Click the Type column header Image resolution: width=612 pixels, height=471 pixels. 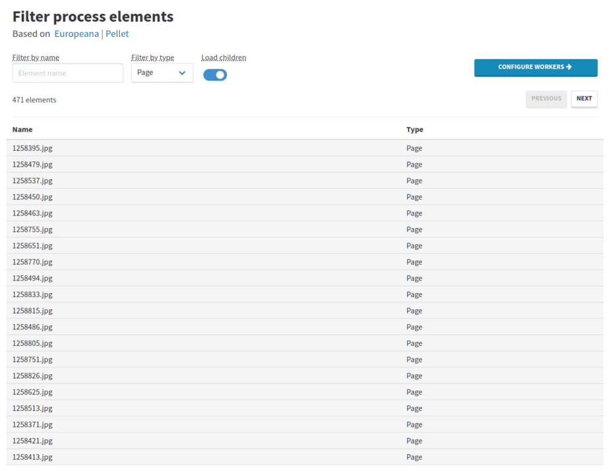415,130
